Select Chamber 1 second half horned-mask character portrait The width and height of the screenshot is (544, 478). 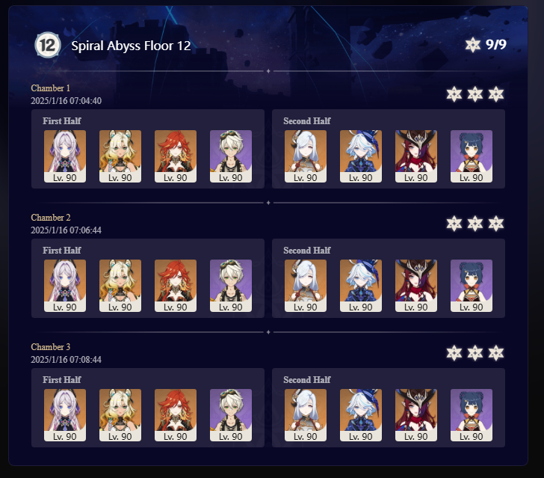click(416, 156)
